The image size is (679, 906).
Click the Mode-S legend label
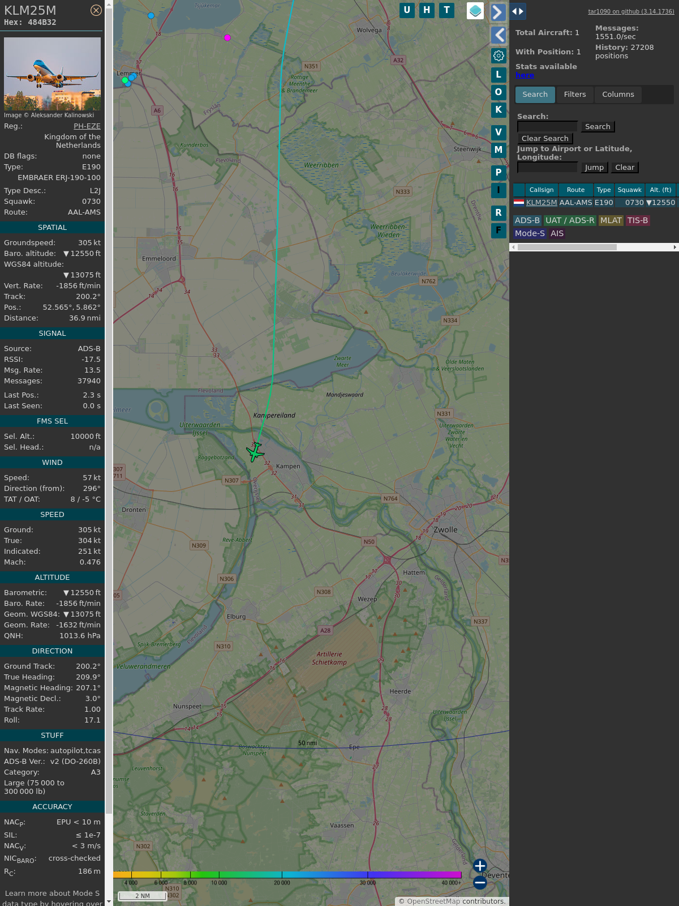[530, 233]
